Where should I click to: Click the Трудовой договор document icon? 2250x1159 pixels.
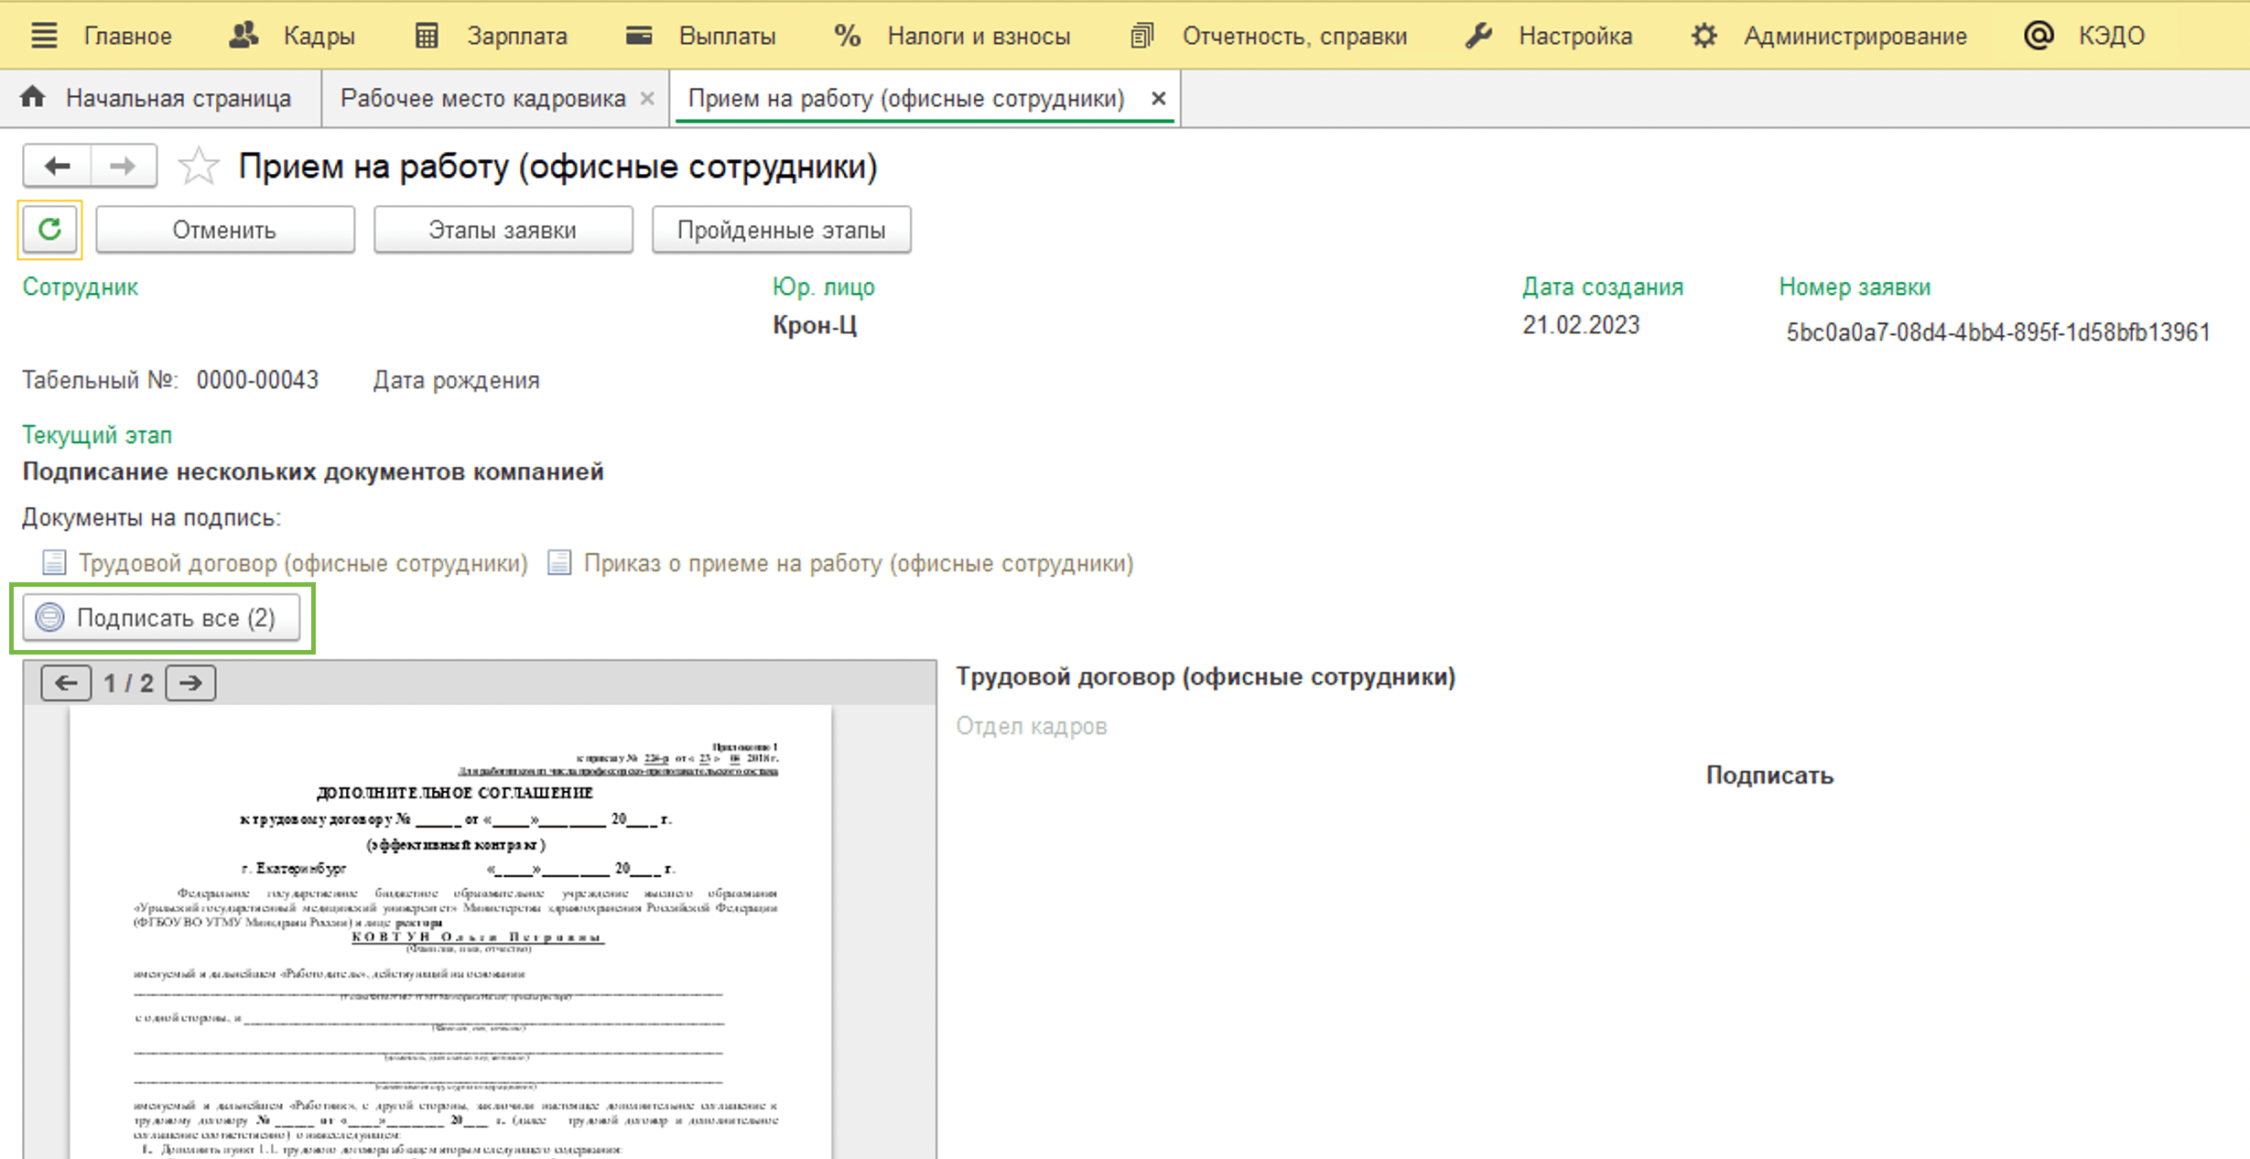pyautogui.click(x=54, y=563)
